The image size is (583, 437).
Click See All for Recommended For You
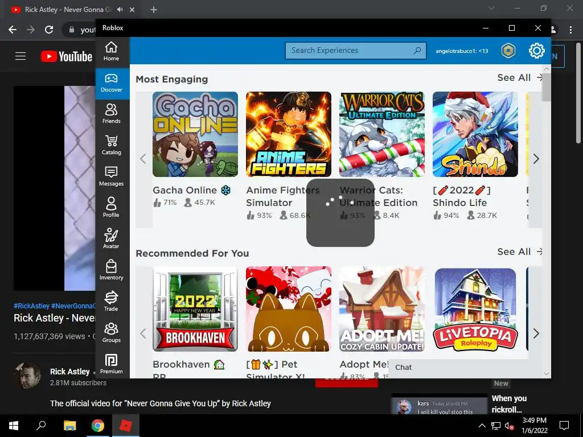point(519,252)
